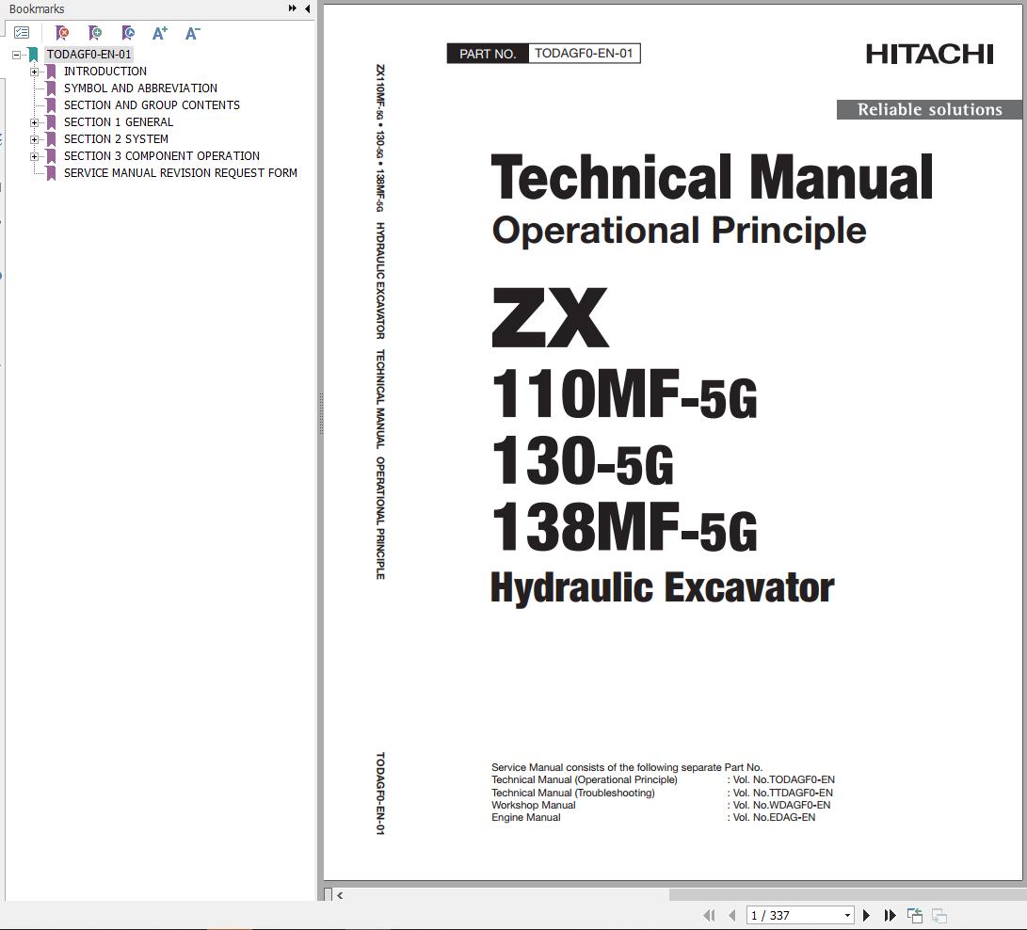1027x930 pixels.
Task: Click the Engine Manual line
Action: coord(526,817)
